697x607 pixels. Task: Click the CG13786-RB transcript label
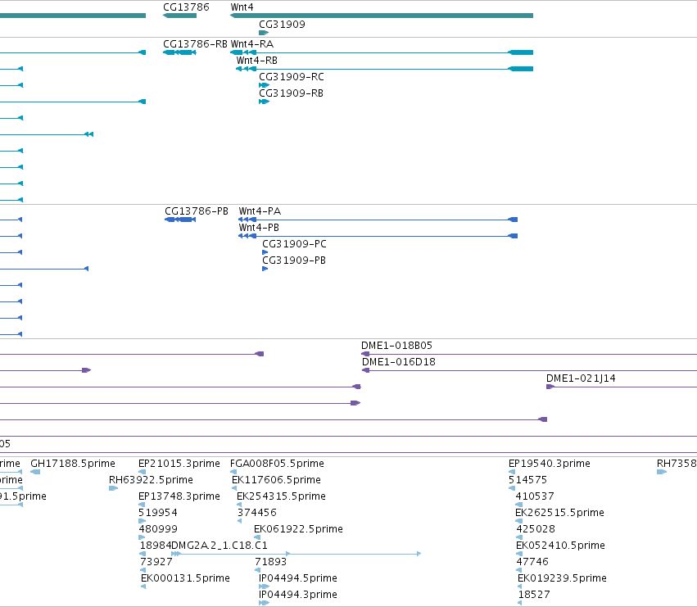(195, 44)
